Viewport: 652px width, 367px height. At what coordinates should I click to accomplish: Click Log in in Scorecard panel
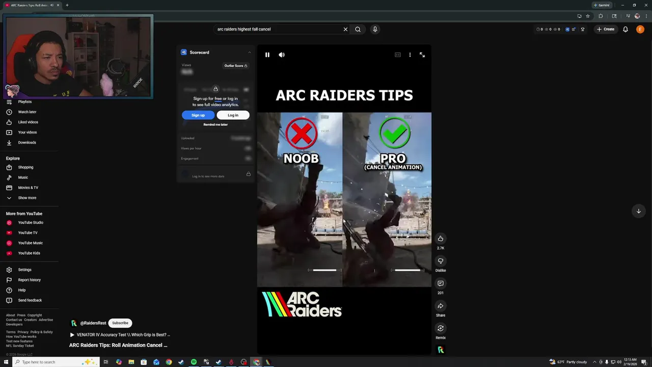point(233,115)
